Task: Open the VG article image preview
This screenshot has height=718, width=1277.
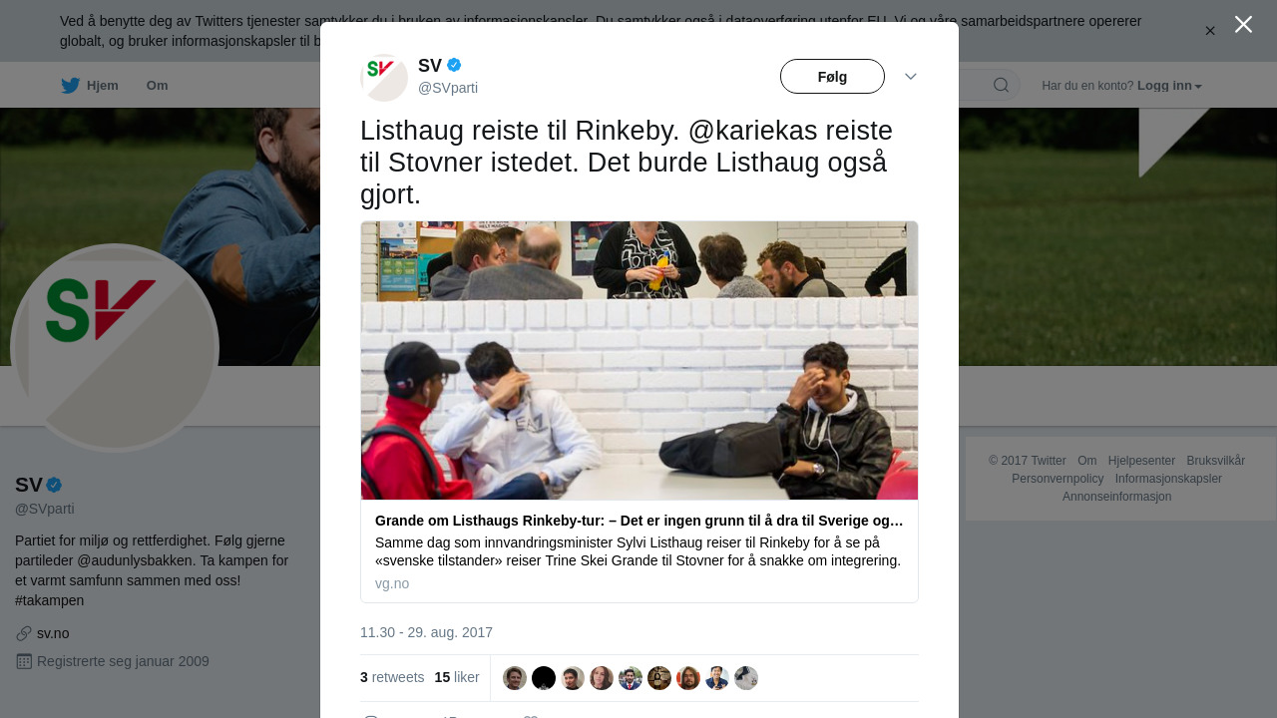Action: click(639, 361)
